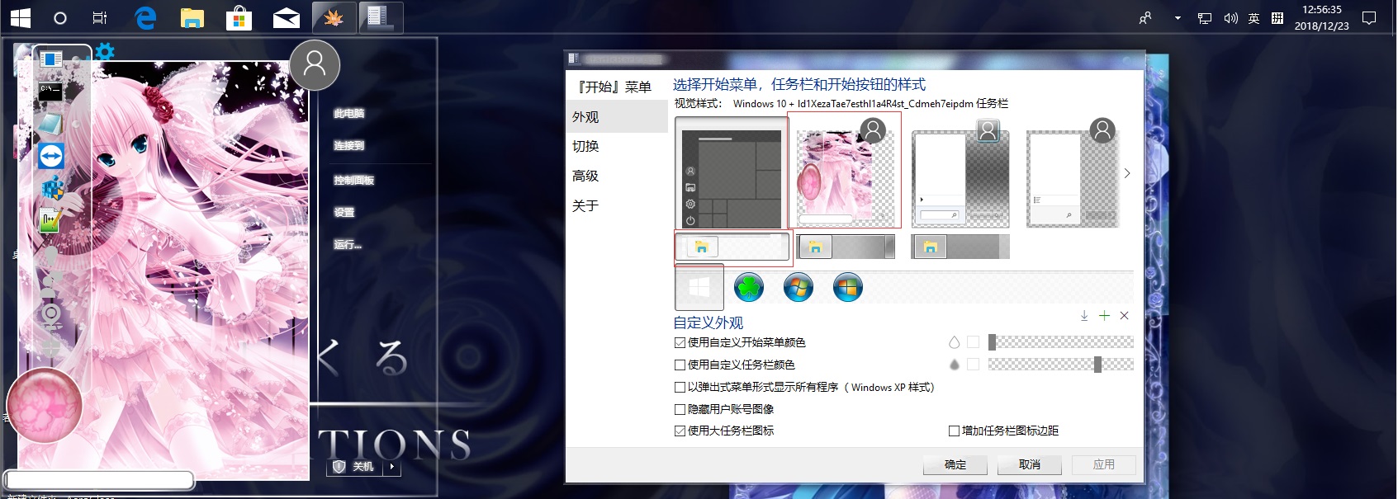Click the outlined droplet start menu opacity icon

[x=955, y=342]
